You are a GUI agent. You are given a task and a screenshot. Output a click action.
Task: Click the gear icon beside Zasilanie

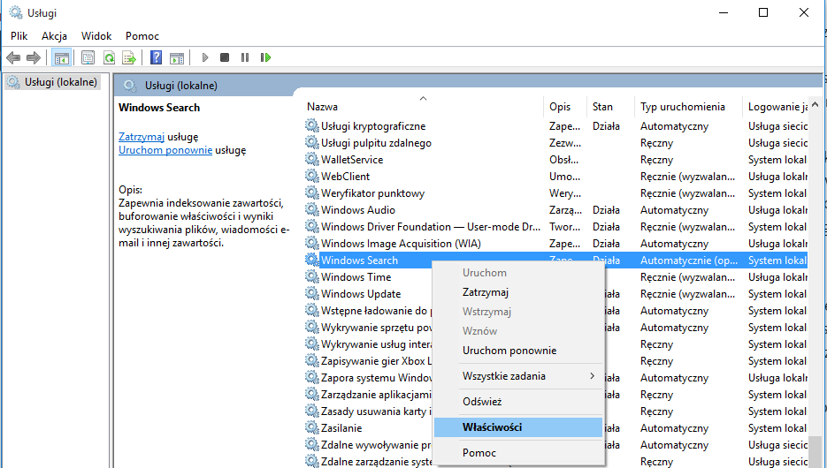point(311,427)
